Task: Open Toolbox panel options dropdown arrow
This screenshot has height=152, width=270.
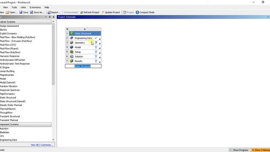Action: click(46, 17)
